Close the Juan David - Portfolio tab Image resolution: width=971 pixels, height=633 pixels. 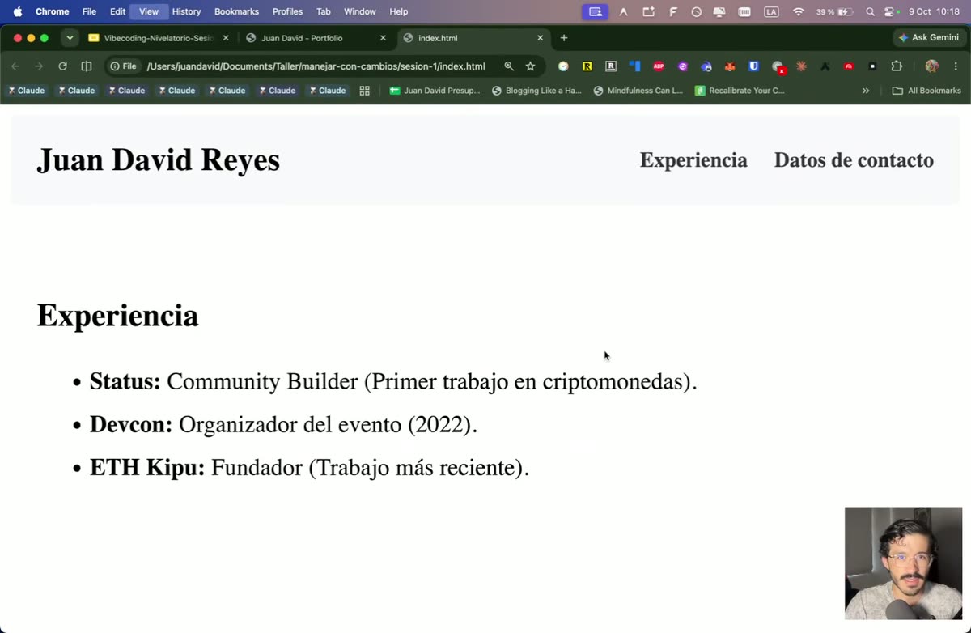point(383,38)
